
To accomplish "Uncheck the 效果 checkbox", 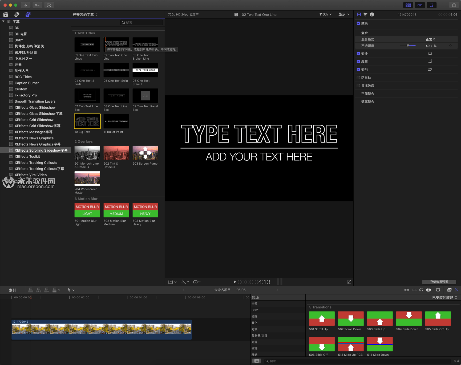I will pyautogui.click(x=358, y=23).
